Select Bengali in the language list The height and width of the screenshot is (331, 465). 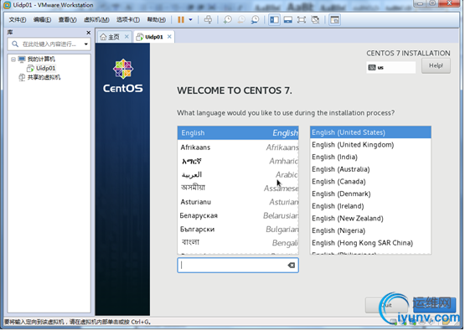[238, 243]
